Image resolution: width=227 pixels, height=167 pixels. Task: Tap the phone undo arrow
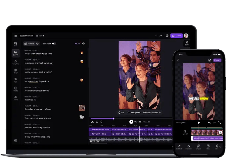click(x=209, y=123)
